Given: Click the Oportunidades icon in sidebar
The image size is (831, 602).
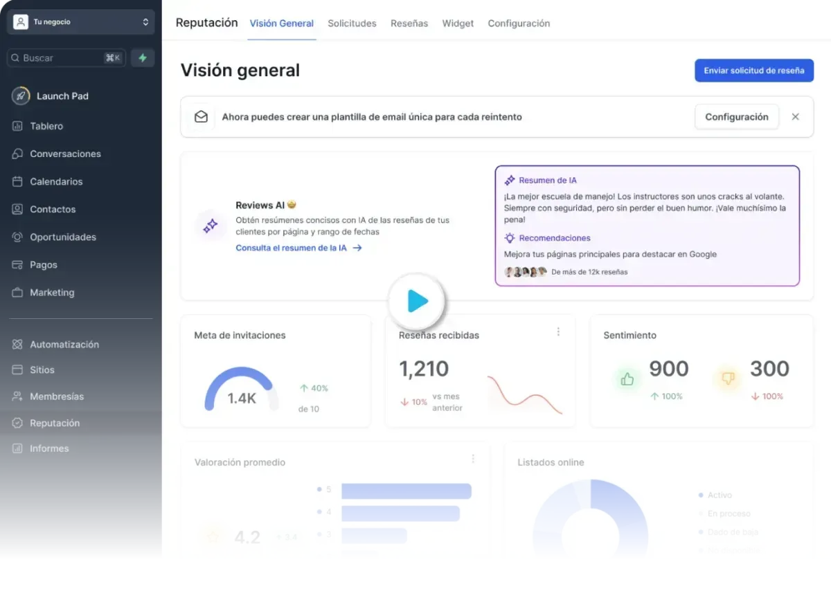Looking at the screenshot, I should coord(17,237).
